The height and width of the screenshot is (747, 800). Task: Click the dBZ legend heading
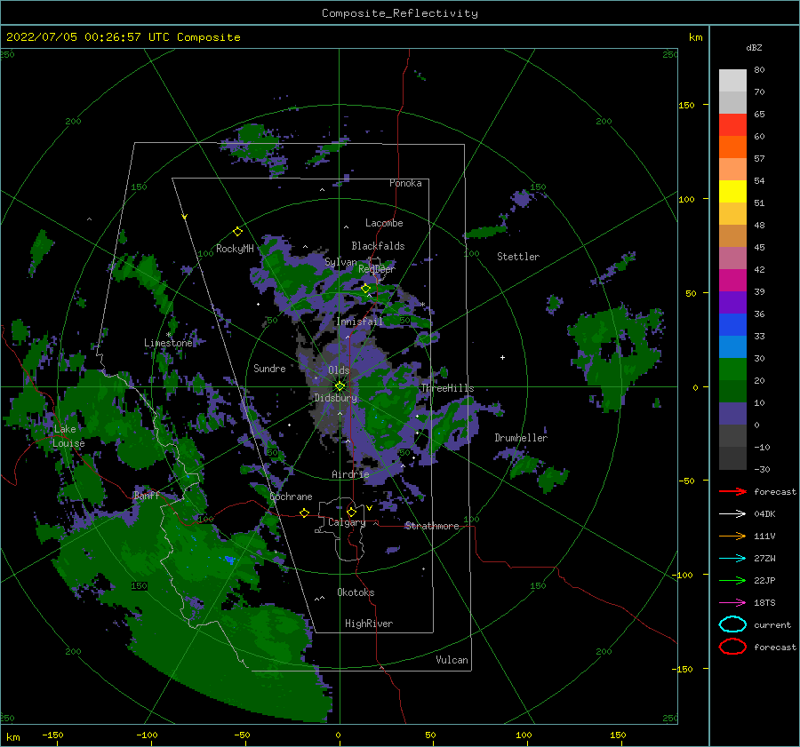pos(754,47)
